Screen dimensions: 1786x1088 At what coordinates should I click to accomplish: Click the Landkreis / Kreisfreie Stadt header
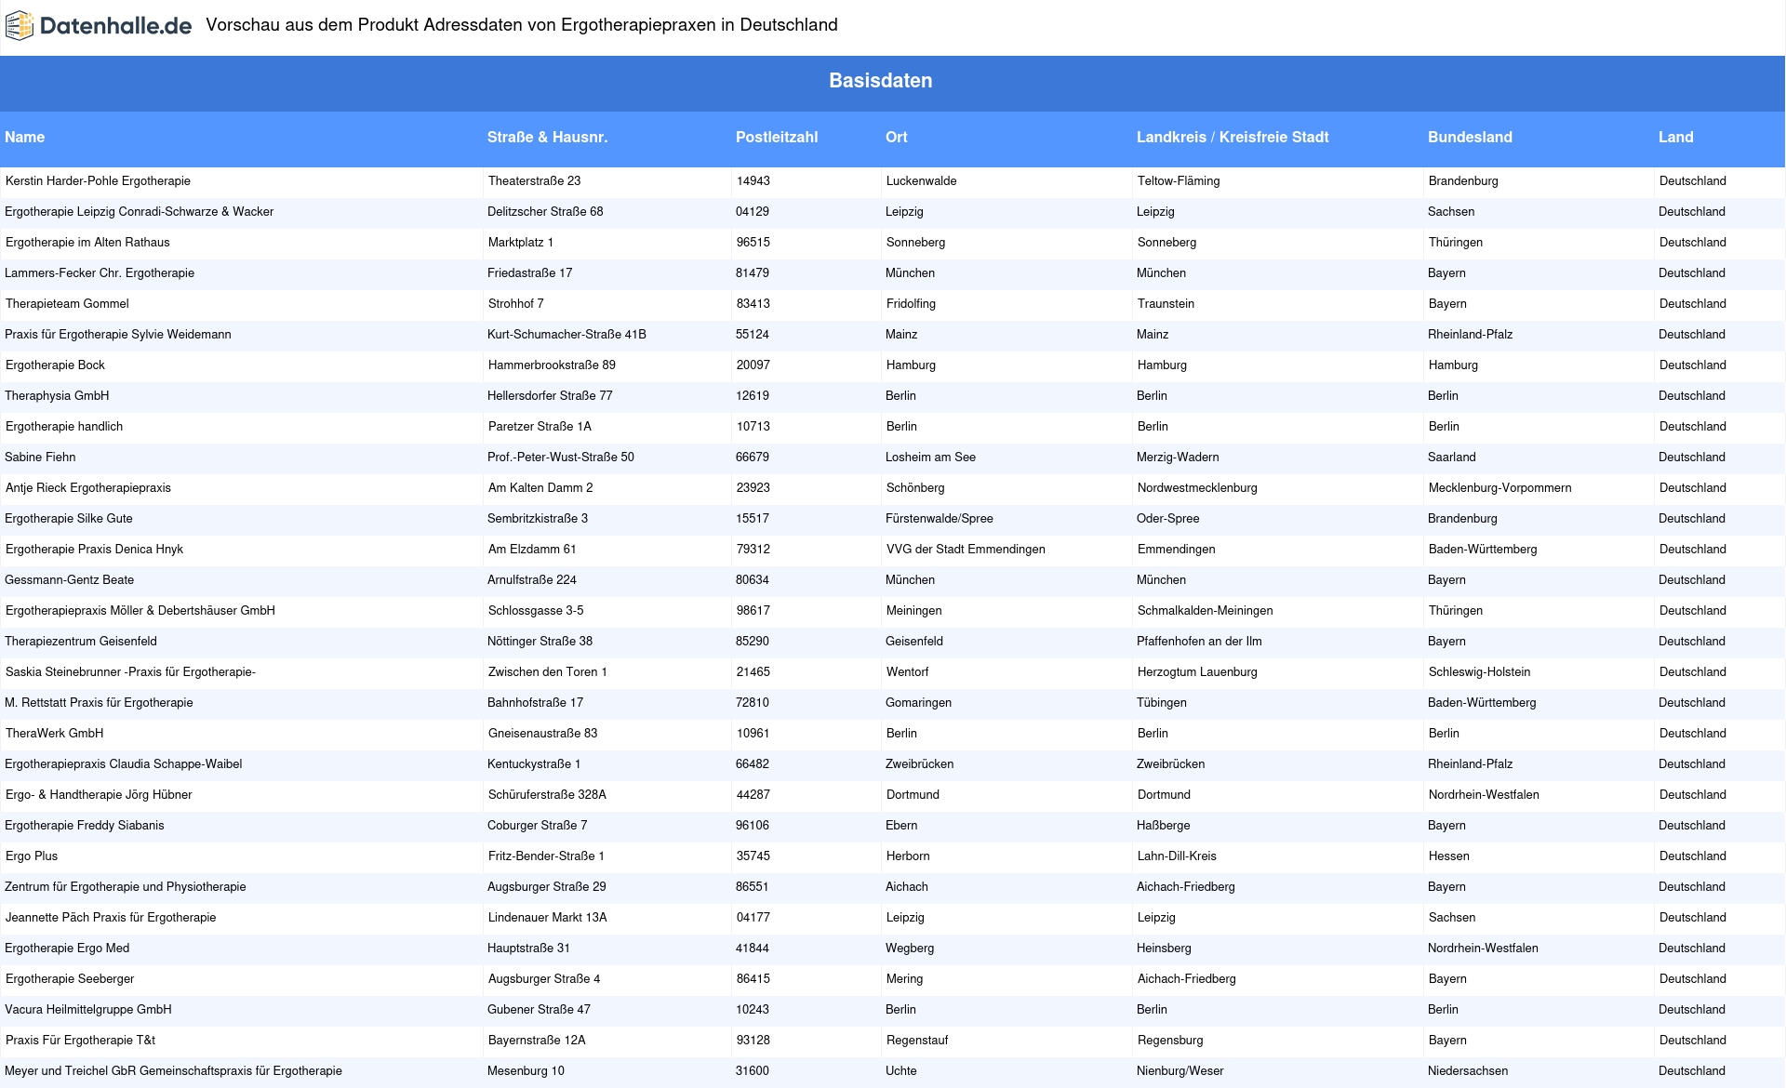click(x=1233, y=137)
